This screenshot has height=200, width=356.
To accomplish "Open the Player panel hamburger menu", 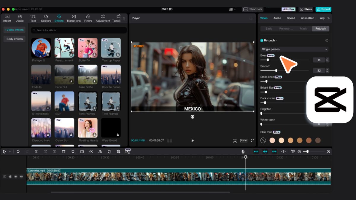I will (x=251, y=18).
